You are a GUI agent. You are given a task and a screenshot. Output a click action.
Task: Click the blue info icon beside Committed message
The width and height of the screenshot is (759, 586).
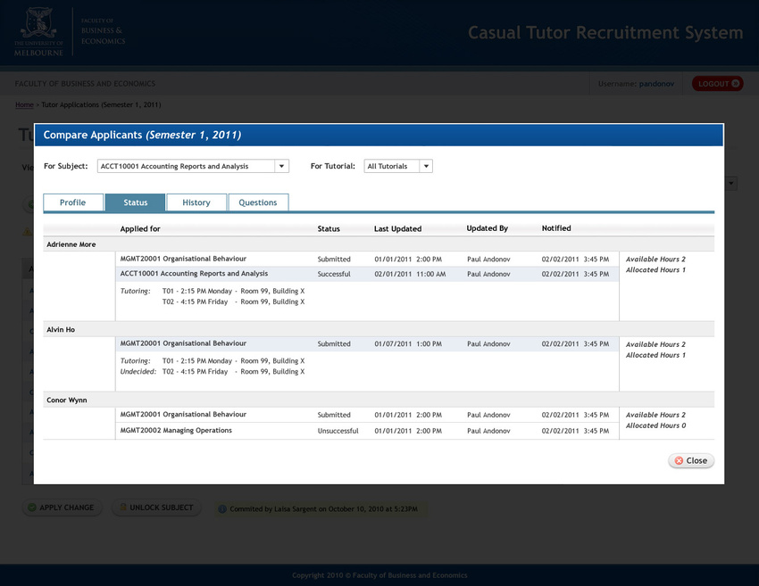(222, 508)
